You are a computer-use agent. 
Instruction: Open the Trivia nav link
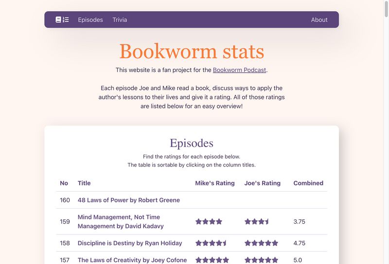tap(120, 20)
